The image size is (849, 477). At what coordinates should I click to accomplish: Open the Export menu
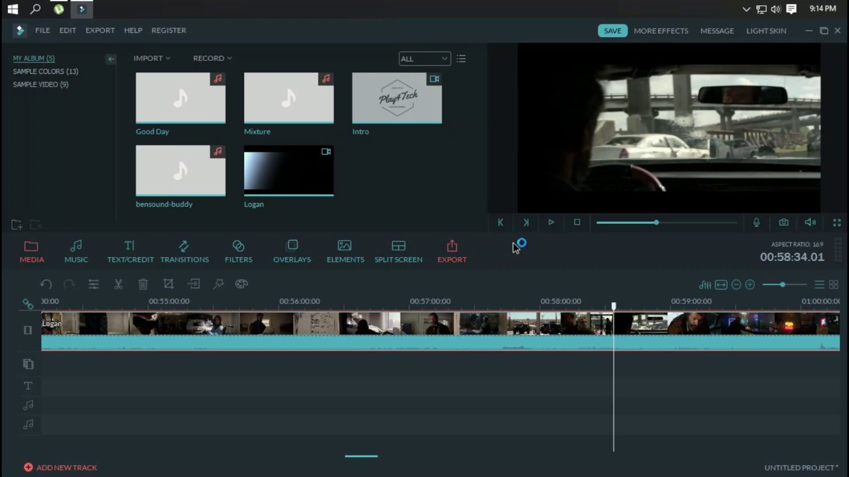point(100,30)
